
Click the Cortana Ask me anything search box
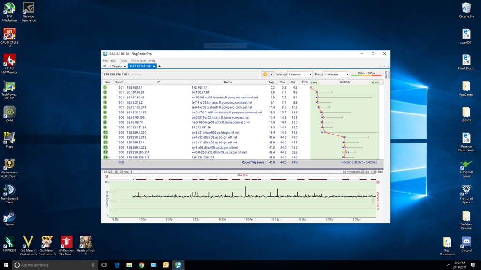pyautogui.click(x=55, y=265)
